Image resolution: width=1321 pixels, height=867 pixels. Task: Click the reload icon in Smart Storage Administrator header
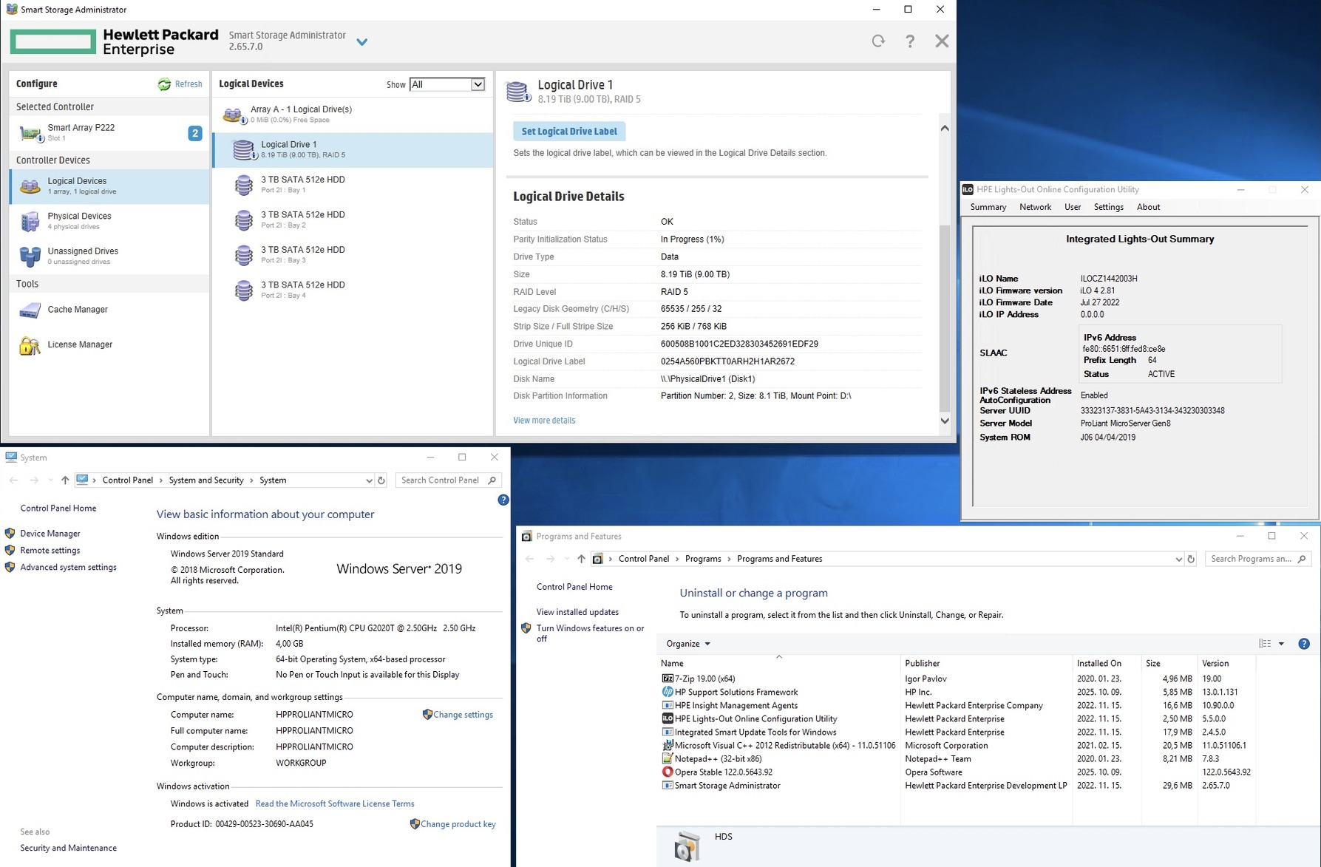tap(878, 41)
